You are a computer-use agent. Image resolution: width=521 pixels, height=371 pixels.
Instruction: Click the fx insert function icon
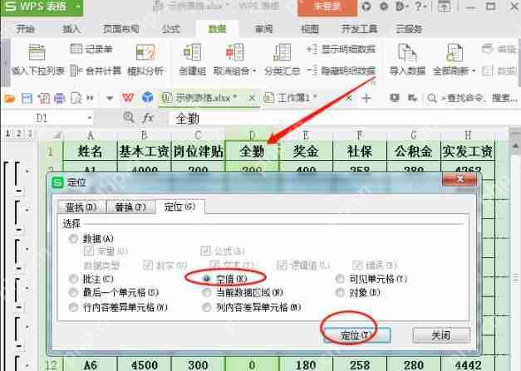coord(147,118)
